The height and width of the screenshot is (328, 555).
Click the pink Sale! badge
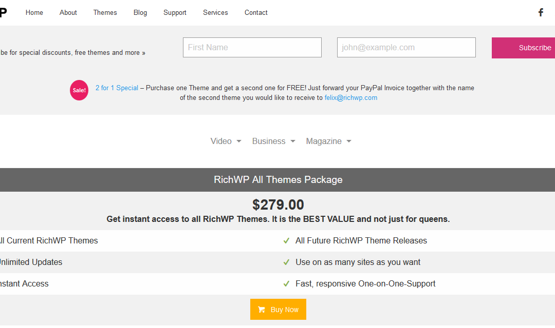click(x=79, y=90)
